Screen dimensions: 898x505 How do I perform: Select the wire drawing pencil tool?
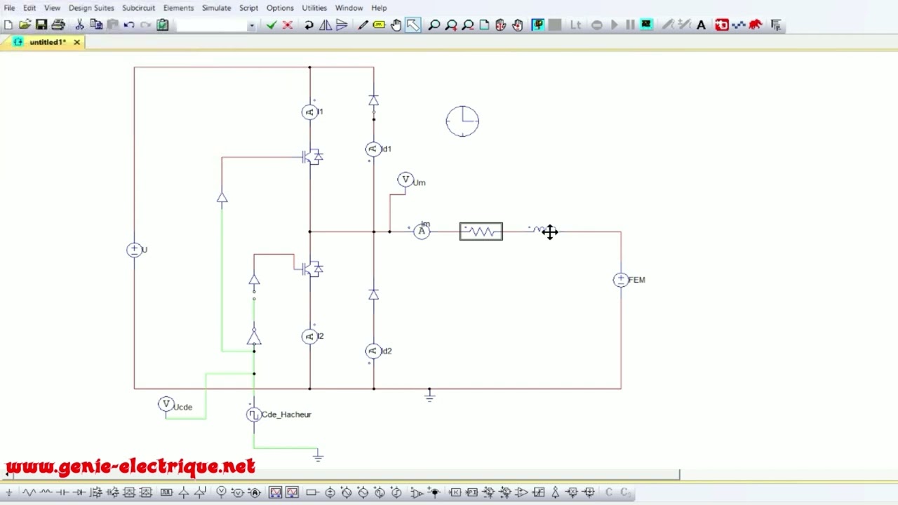pyautogui.click(x=363, y=25)
